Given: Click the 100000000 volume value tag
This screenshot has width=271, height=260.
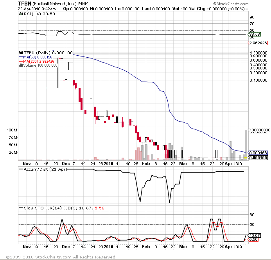Looking at the screenshot, I should [x=259, y=130].
